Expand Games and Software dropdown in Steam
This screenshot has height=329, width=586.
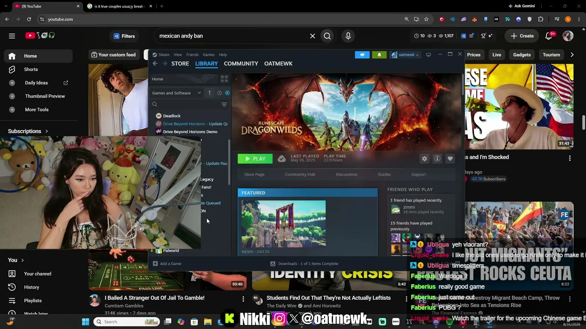[x=177, y=93]
